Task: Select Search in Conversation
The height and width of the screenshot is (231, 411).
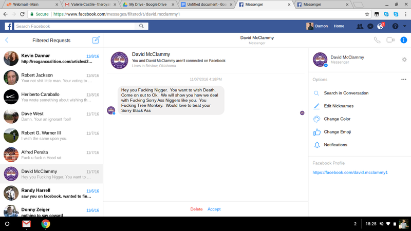Action: pos(346,93)
